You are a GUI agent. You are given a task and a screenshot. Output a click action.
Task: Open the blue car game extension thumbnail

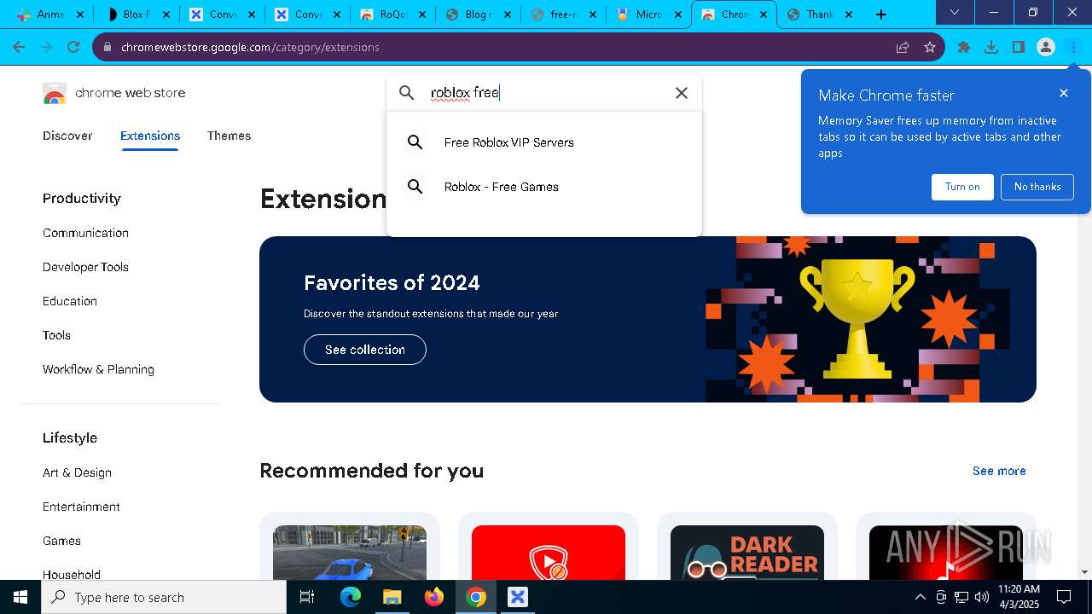click(x=350, y=553)
